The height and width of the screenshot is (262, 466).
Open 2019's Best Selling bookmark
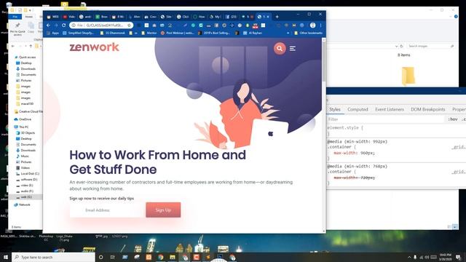click(214, 33)
